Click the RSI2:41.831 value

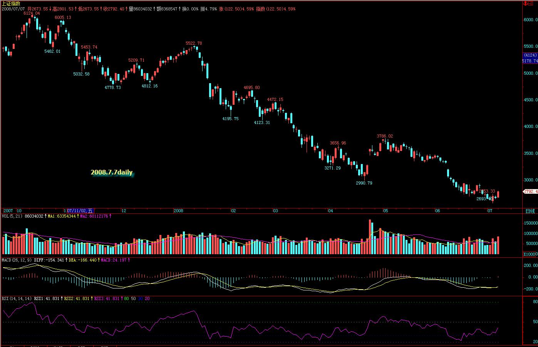(x=77, y=298)
